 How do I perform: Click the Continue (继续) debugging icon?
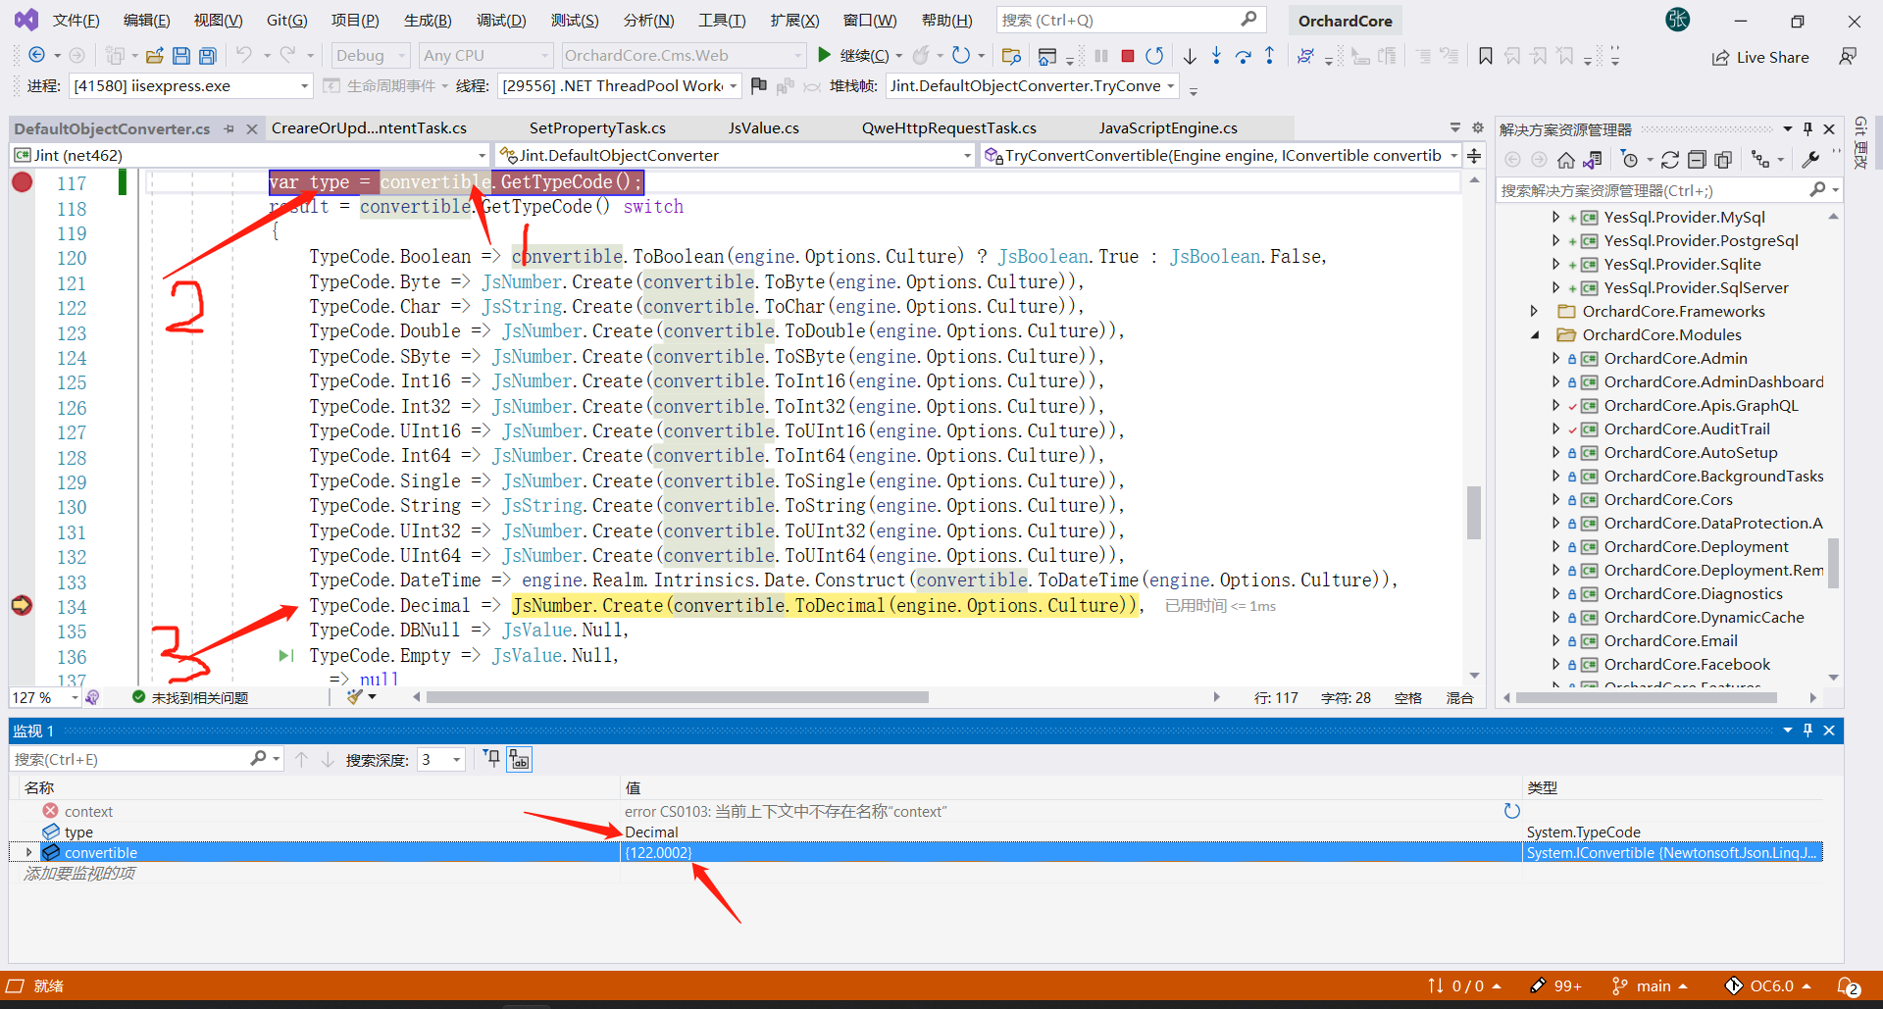tap(825, 55)
